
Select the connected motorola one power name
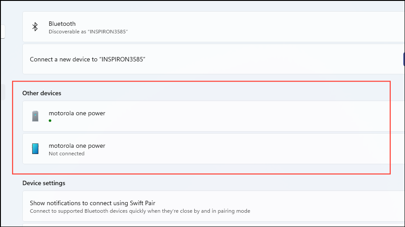pyautogui.click(x=77, y=113)
